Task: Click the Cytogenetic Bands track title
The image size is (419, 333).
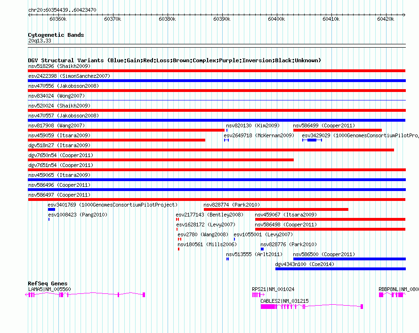Action: [56, 35]
